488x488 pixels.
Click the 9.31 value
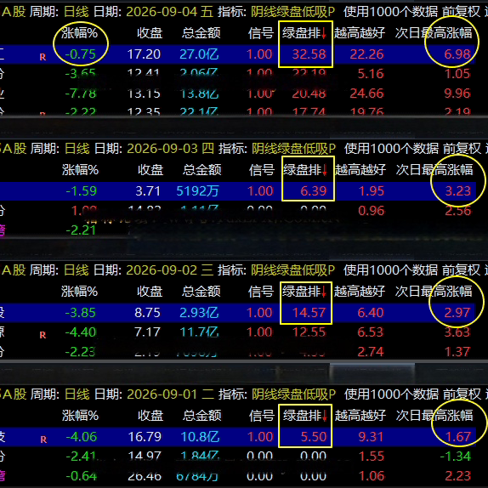[x=371, y=437]
